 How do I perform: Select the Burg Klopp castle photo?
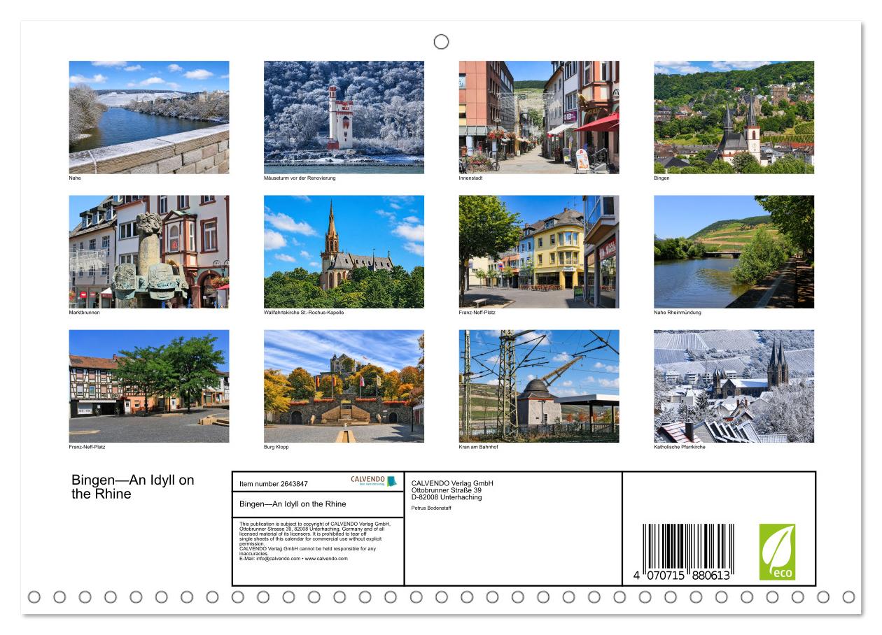click(344, 386)
